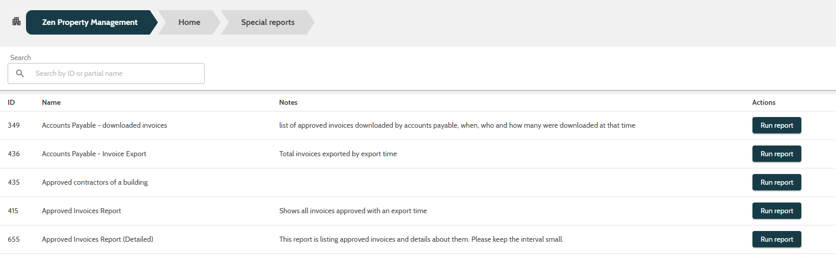This screenshot has height=259, width=836.
Task: Run report for Accounts Payable - downloaded invoices
Action: coord(776,125)
